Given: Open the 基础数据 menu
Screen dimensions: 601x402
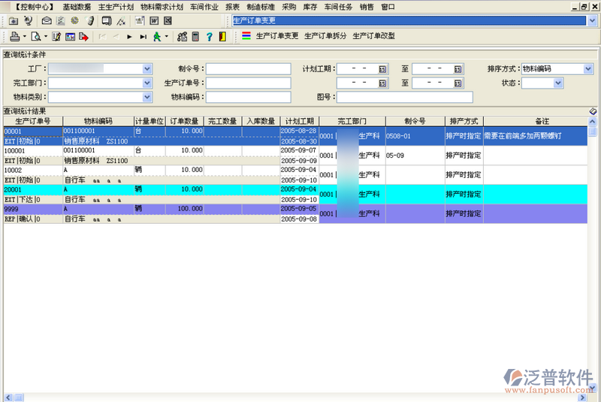Looking at the screenshot, I should (x=77, y=6).
